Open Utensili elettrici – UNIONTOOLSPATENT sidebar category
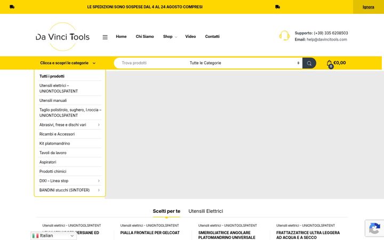Image resolution: width=384 pixels, height=240 pixels. [59, 88]
